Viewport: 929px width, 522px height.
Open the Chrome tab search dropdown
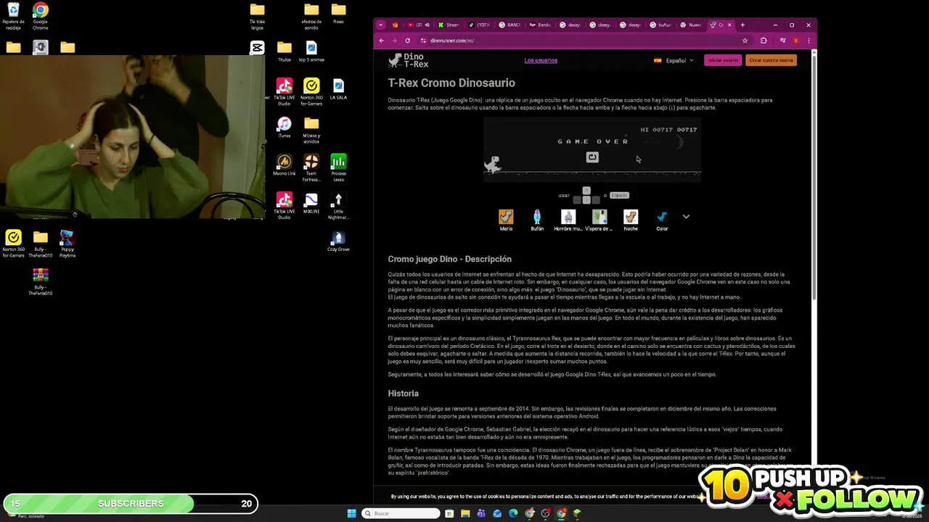point(381,25)
